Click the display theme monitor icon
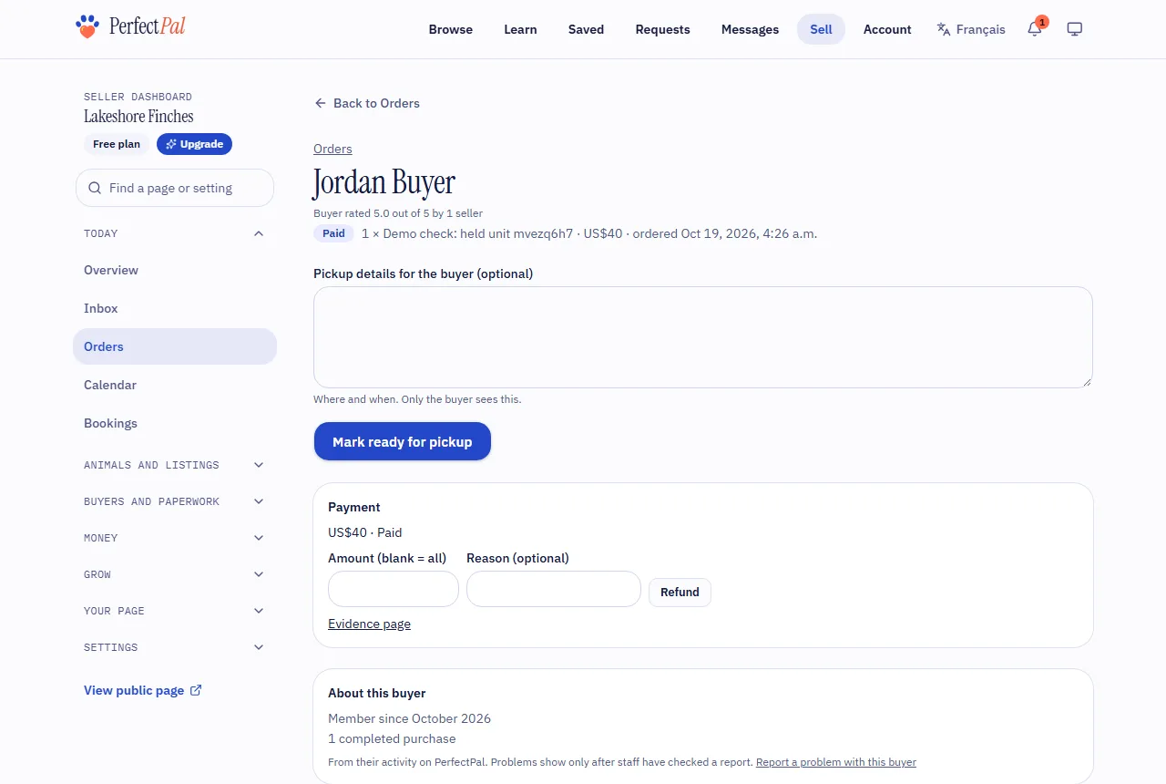 pyautogui.click(x=1075, y=29)
